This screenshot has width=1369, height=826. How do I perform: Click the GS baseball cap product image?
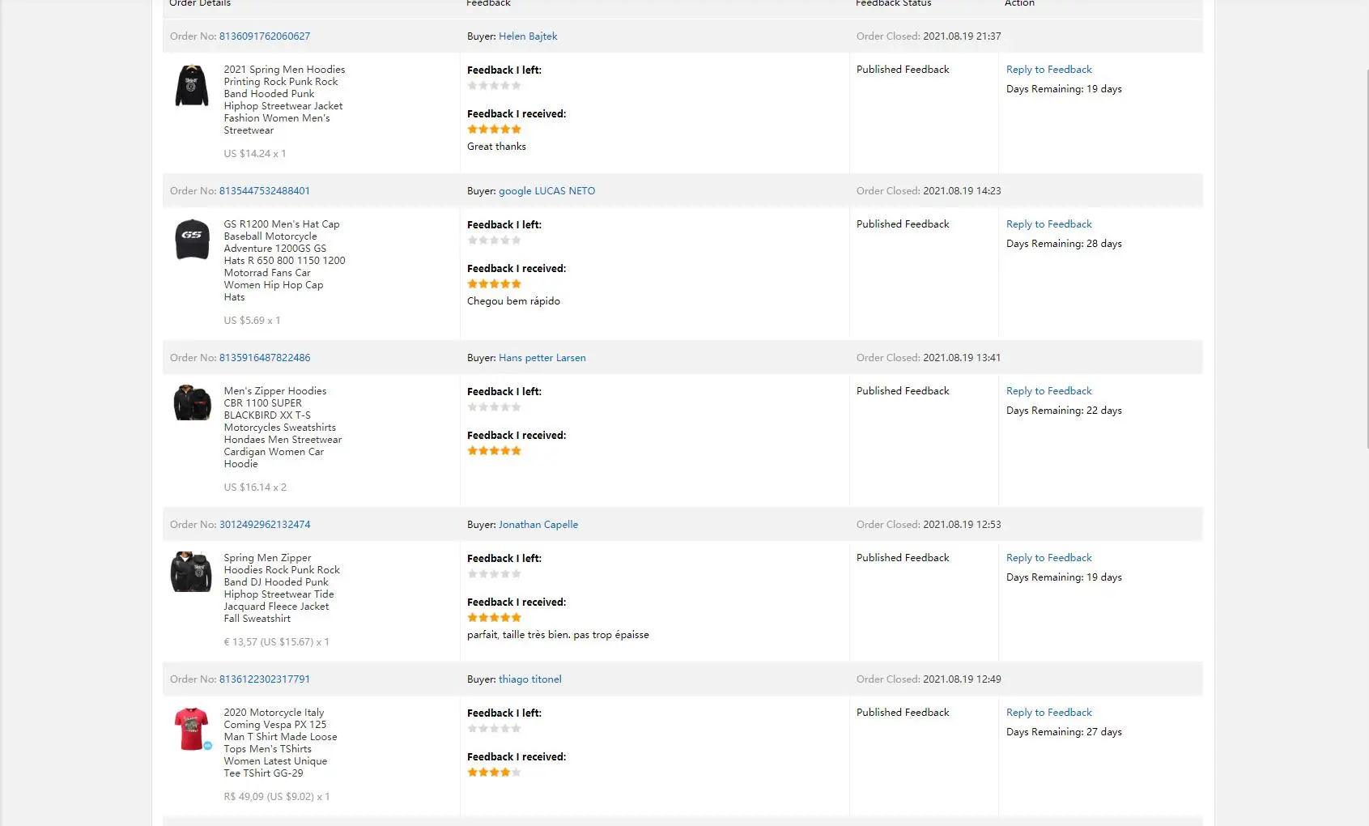pos(192,240)
